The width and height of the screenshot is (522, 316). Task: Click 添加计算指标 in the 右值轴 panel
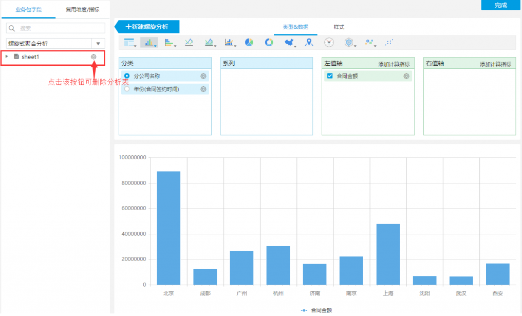(x=495, y=64)
